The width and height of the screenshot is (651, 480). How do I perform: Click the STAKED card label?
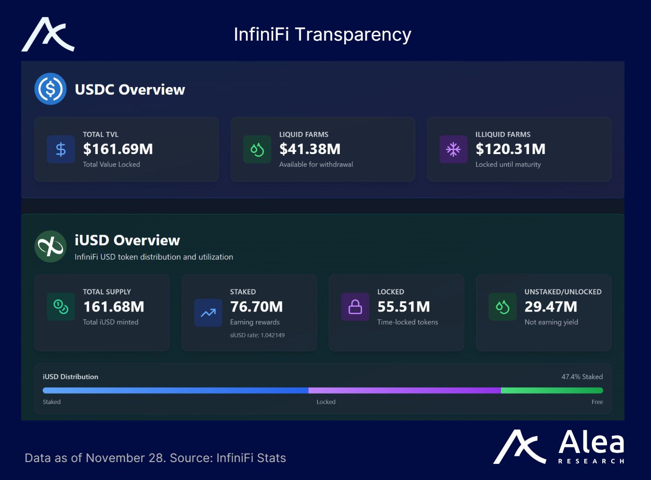(x=243, y=292)
